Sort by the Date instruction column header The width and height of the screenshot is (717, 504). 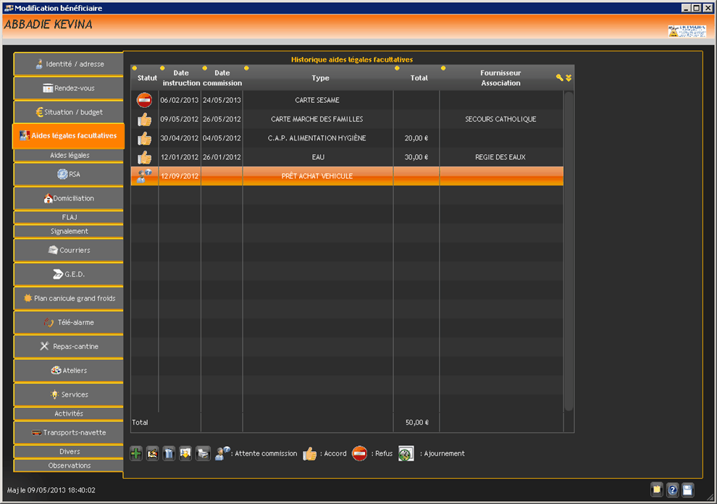tap(181, 77)
